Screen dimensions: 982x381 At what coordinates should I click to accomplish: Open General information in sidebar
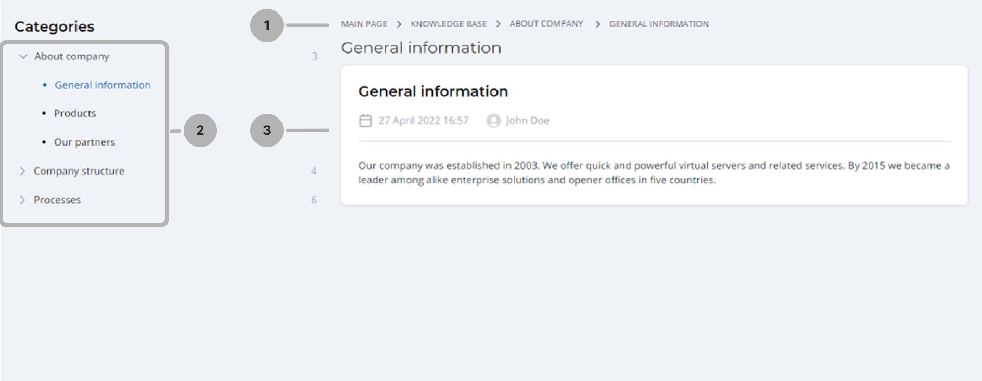click(x=102, y=85)
